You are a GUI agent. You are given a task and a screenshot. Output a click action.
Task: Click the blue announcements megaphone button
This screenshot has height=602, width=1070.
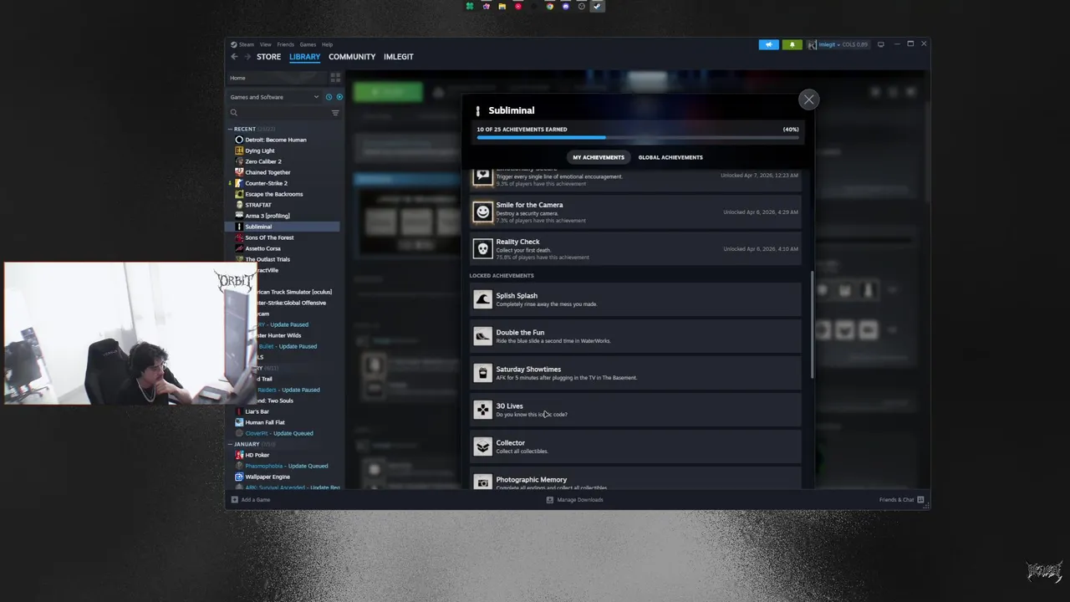click(x=769, y=44)
